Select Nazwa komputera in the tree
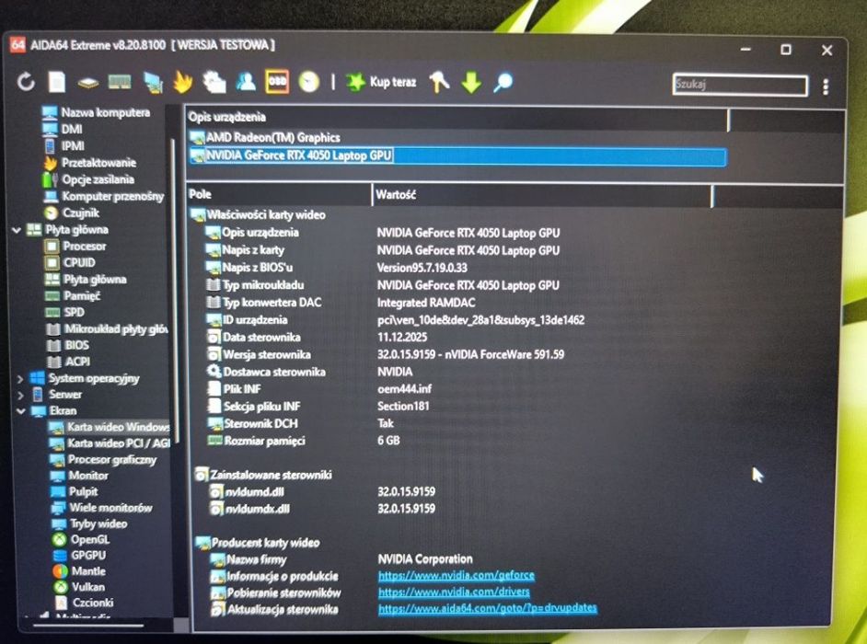This screenshot has height=644, width=867. (x=97, y=112)
